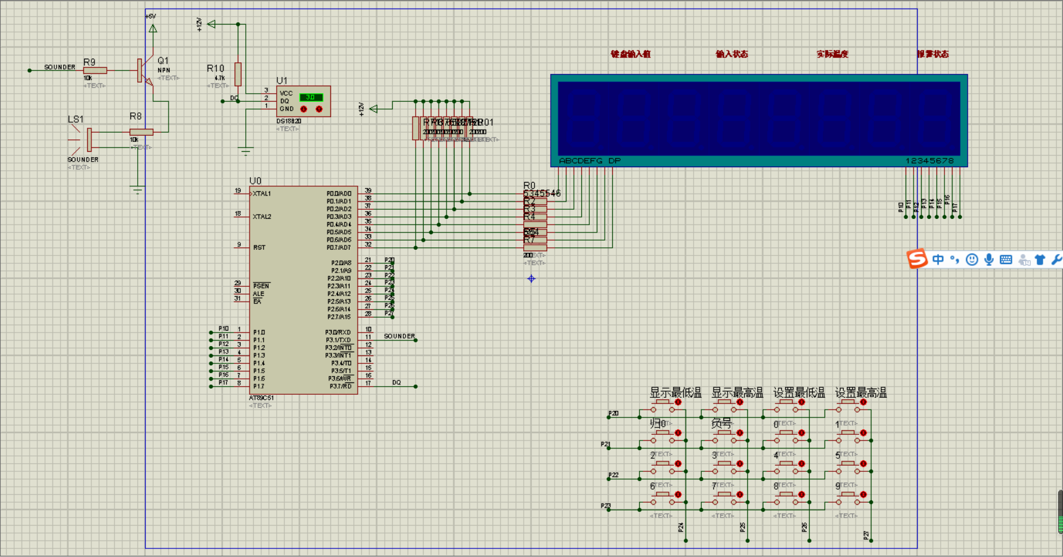
Task: Click the 报警状态 red label
Action: click(933, 54)
